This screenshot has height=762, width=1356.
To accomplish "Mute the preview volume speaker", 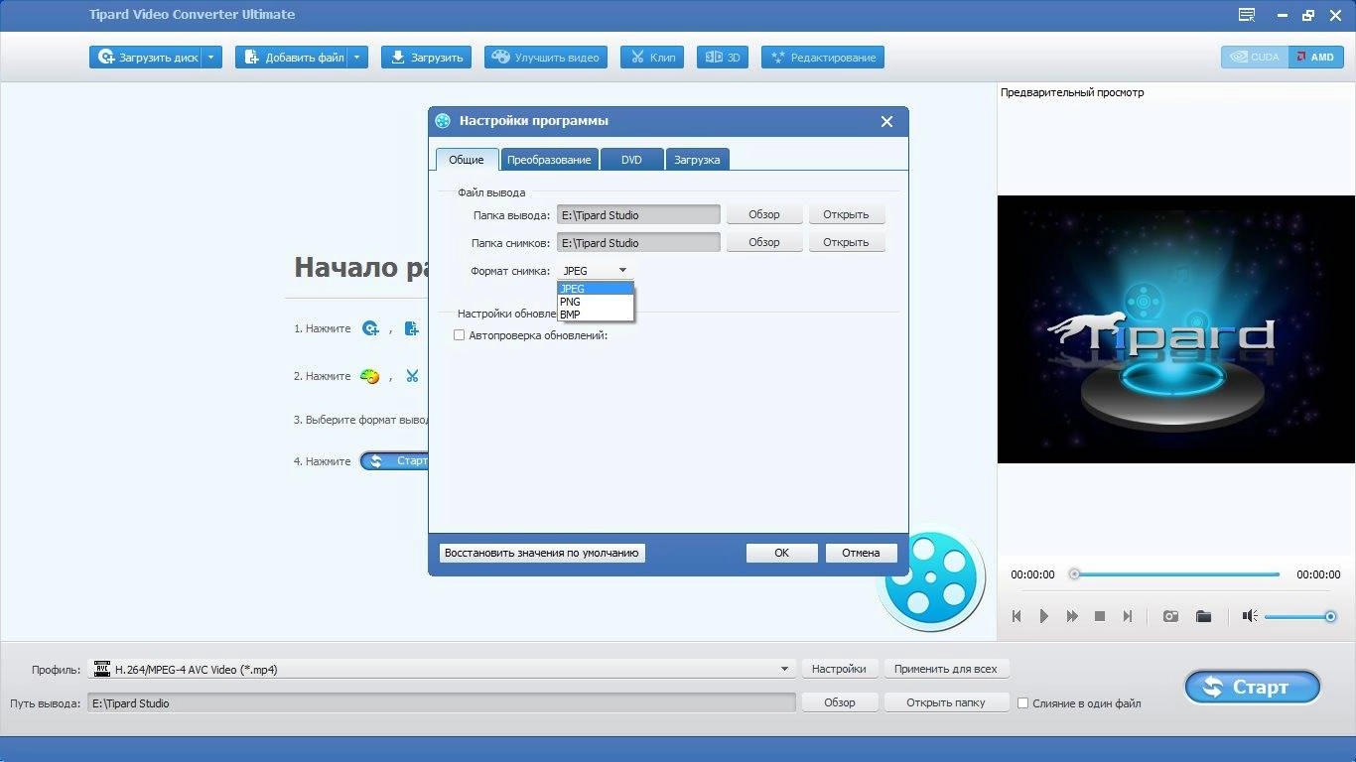I will (1250, 616).
